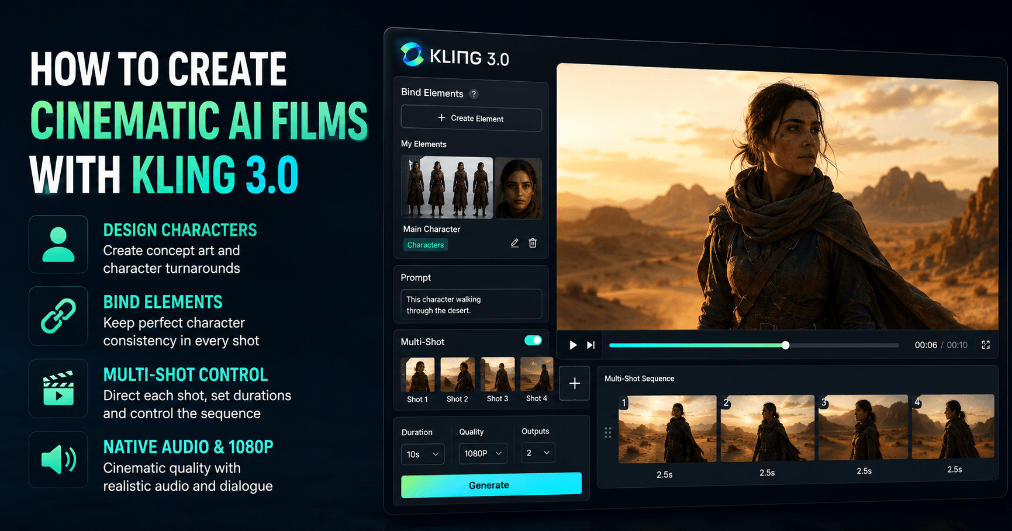The width and height of the screenshot is (1012, 531).
Task: Click the Native Audio speaker icon
Action: (x=58, y=460)
